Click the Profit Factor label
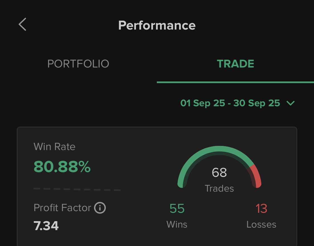 [x=62, y=208]
